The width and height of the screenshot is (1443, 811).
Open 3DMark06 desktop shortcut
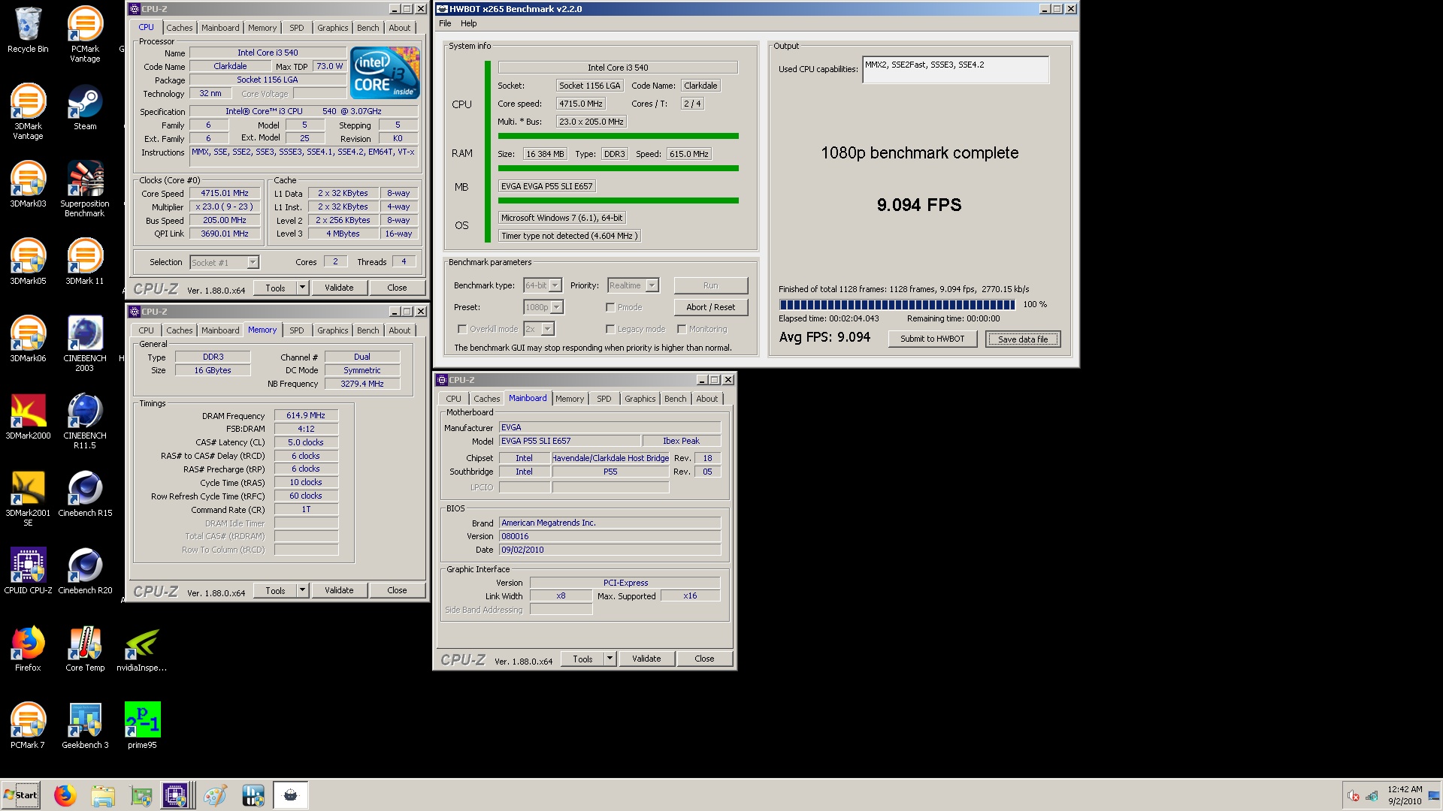[28, 339]
